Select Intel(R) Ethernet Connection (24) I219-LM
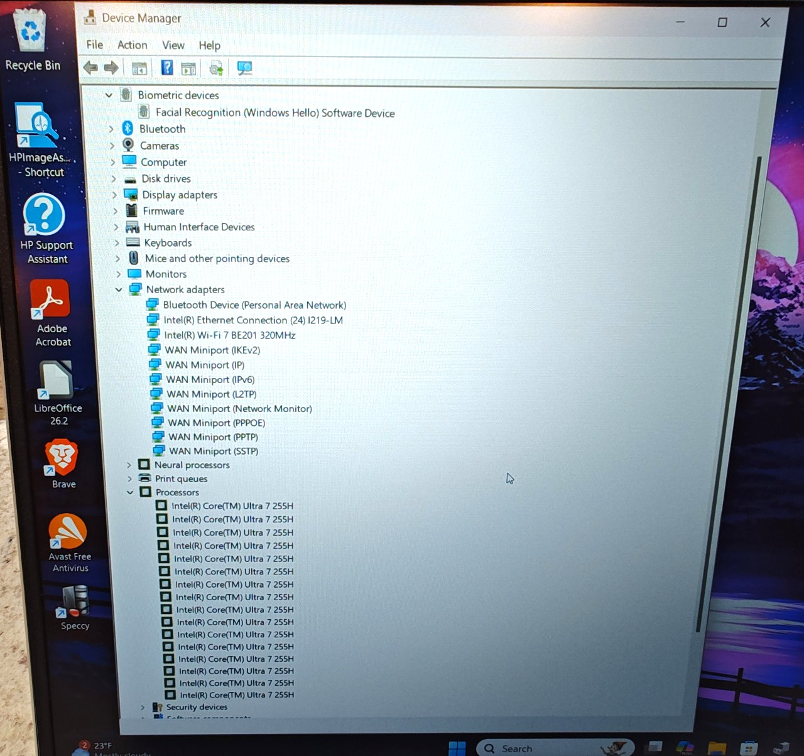 (x=253, y=320)
